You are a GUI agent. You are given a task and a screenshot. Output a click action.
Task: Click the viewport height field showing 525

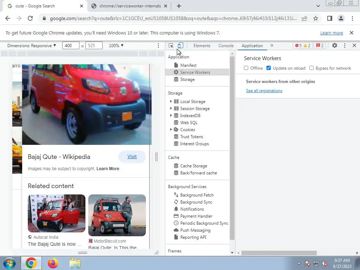(94, 45)
